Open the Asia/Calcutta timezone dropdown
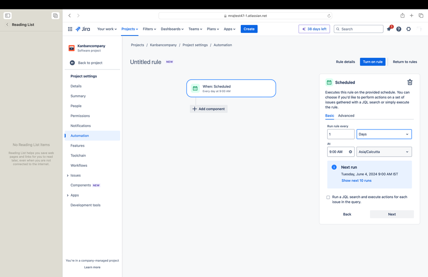 point(384,152)
